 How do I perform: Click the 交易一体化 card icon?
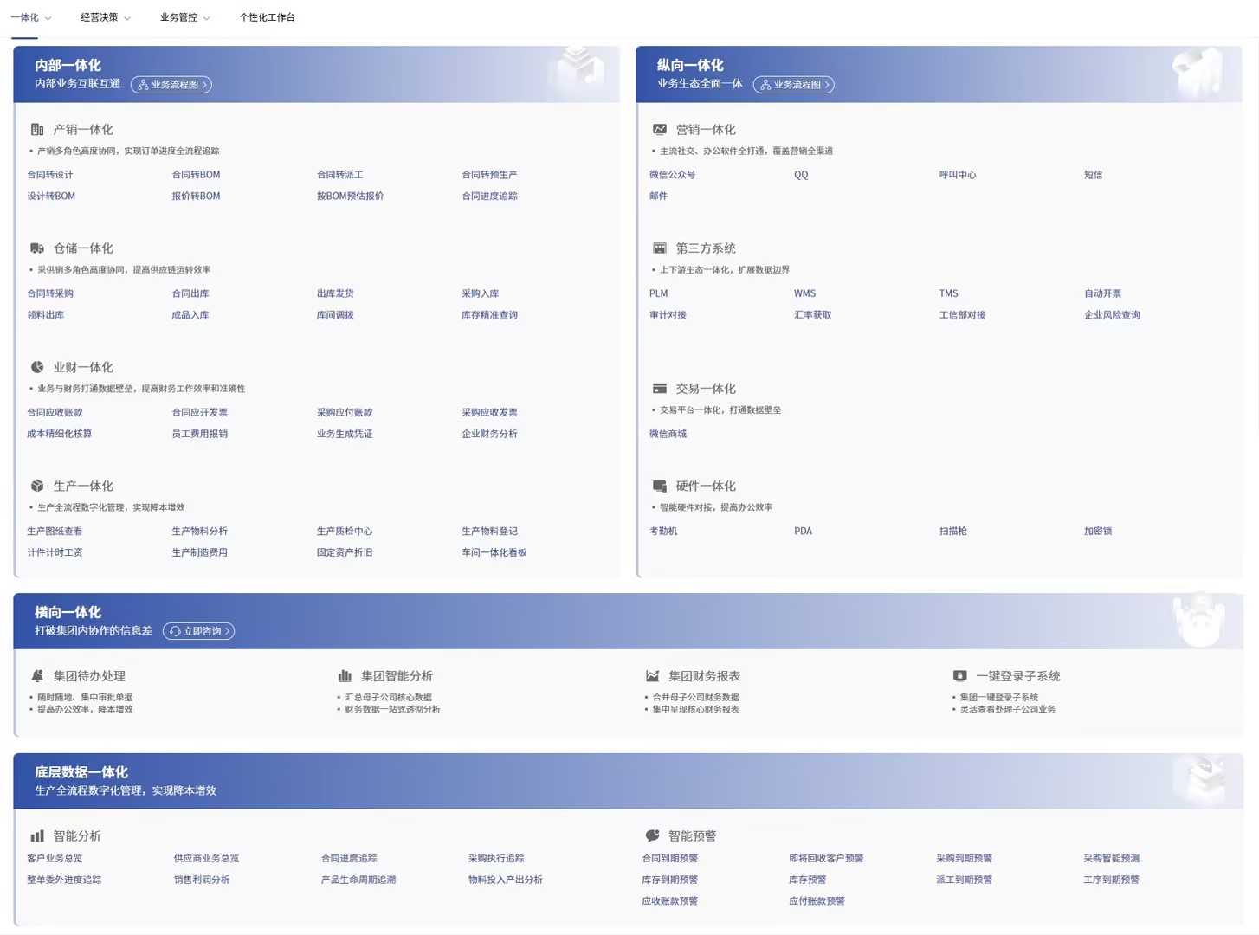(x=660, y=389)
